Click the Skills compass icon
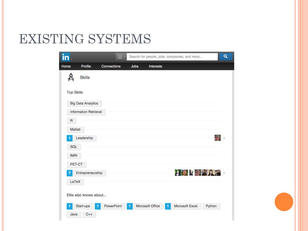 point(71,77)
